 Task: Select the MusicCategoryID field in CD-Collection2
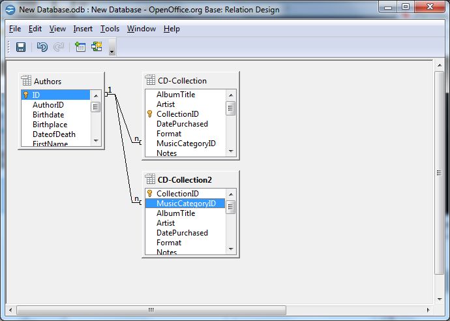185,204
